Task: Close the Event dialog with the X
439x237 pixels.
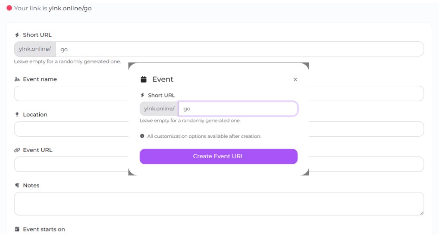Action: click(x=295, y=80)
